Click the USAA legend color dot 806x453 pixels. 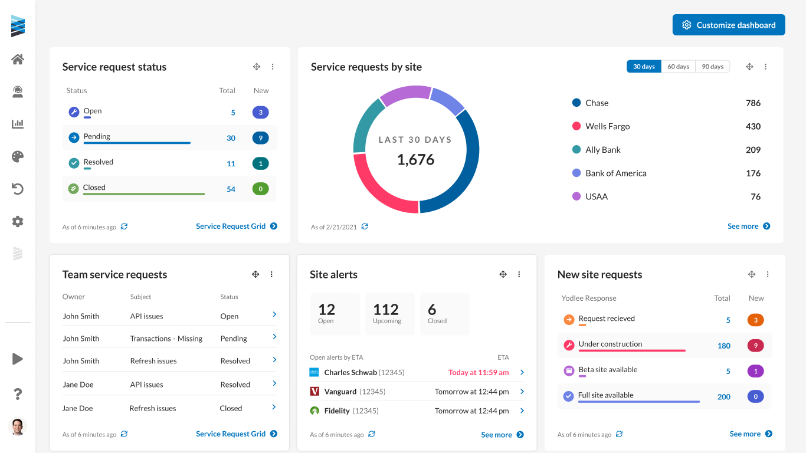tap(576, 196)
